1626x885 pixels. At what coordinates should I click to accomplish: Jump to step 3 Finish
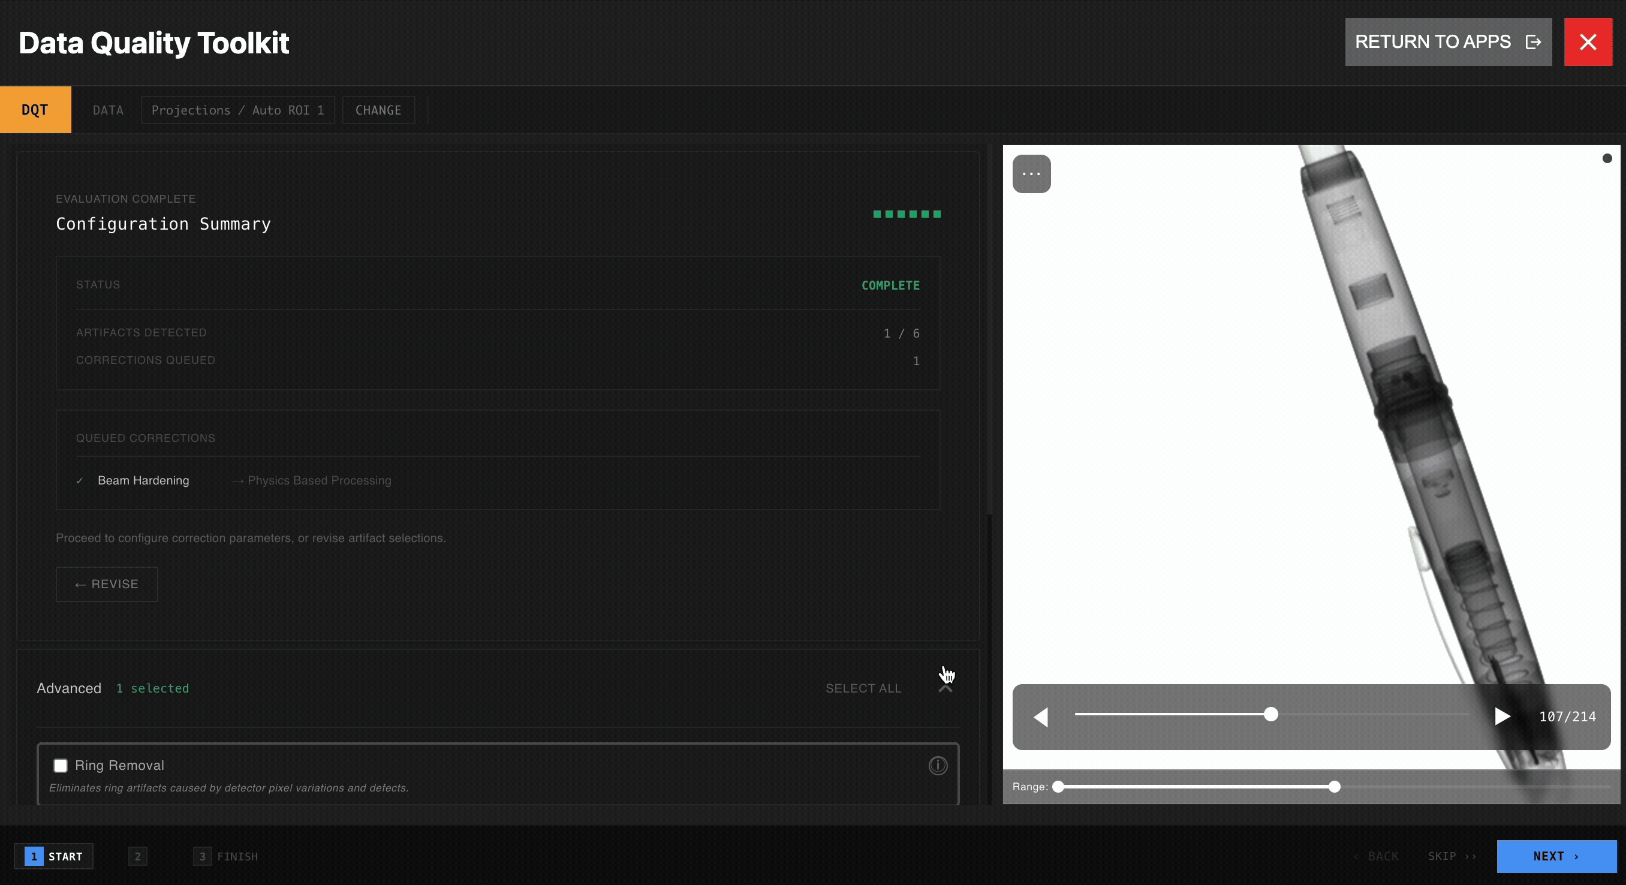coord(226,856)
